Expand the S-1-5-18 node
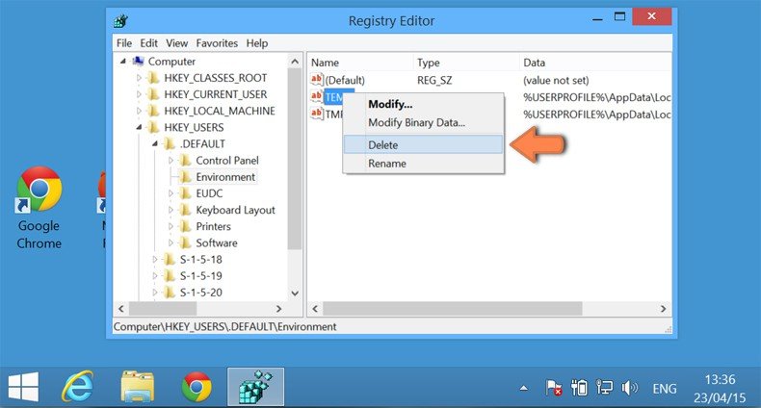The height and width of the screenshot is (408, 761). pyautogui.click(x=155, y=259)
